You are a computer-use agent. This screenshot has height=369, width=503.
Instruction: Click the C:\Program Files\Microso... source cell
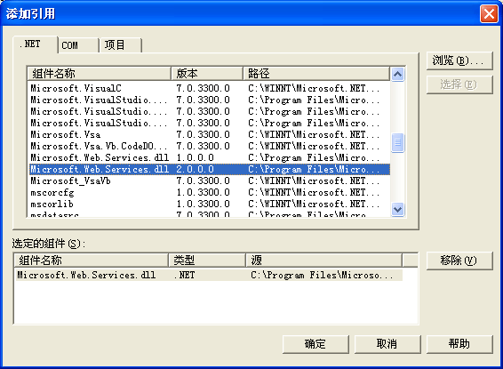coord(322,275)
